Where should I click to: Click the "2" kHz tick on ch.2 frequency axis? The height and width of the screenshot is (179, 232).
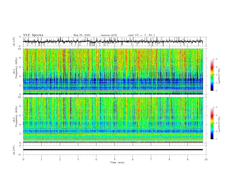tap(21, 134)
